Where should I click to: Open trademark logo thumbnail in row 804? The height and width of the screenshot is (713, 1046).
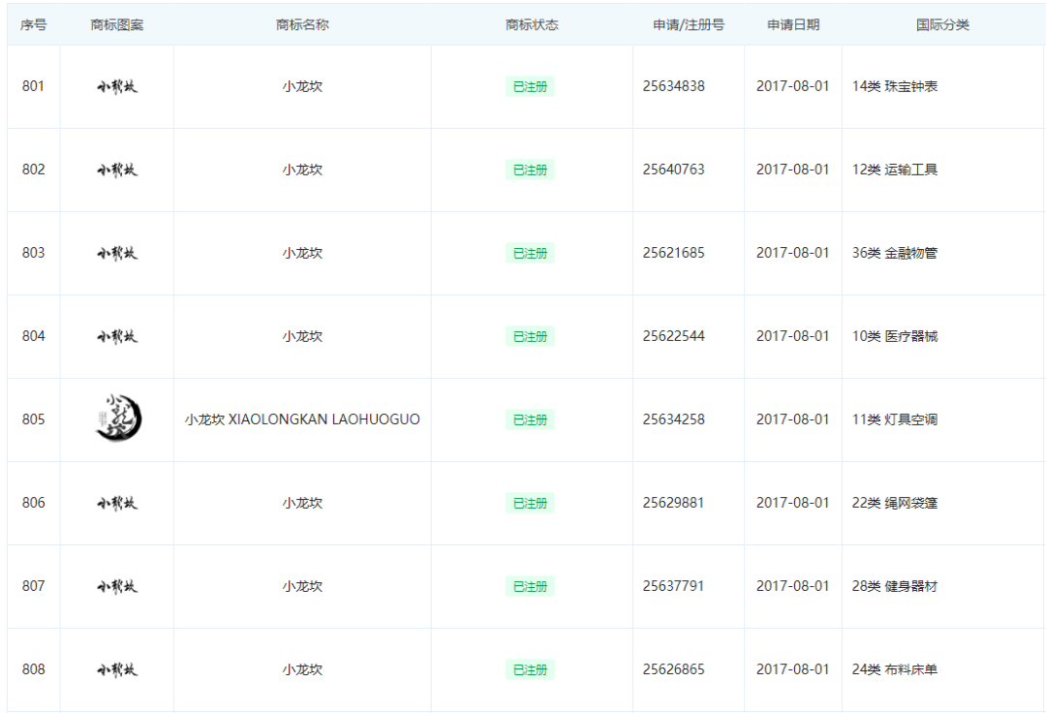(x=117, y=337)
